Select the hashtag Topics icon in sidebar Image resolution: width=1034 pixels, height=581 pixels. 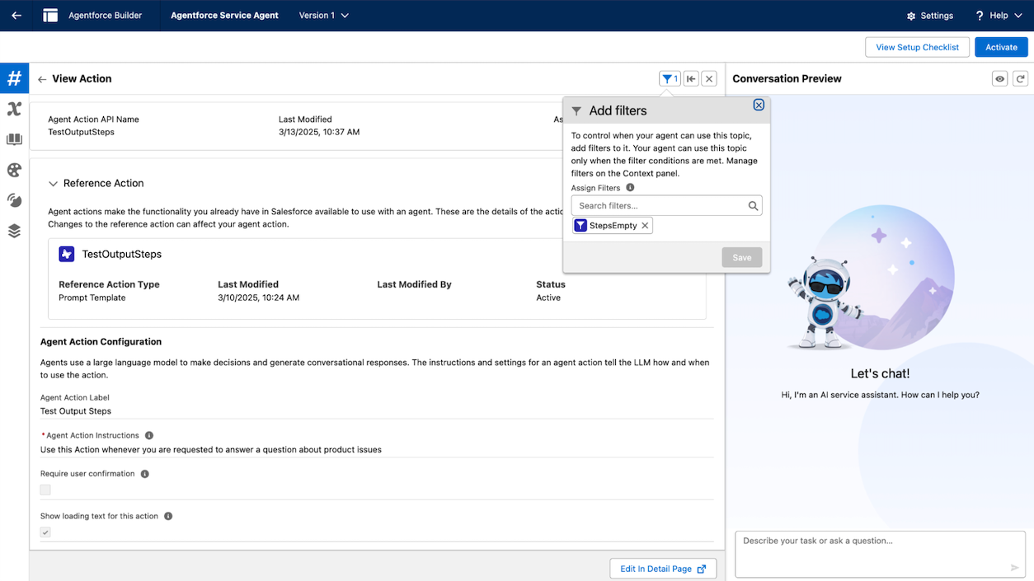[14, 77]
